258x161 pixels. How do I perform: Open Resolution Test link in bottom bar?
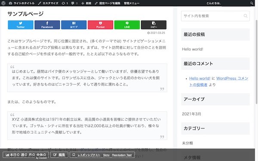tap(122, 155)
